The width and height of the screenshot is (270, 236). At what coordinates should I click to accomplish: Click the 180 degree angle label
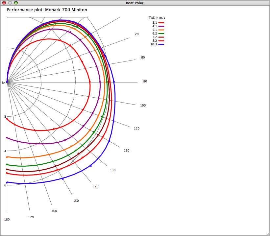(7, 220)
